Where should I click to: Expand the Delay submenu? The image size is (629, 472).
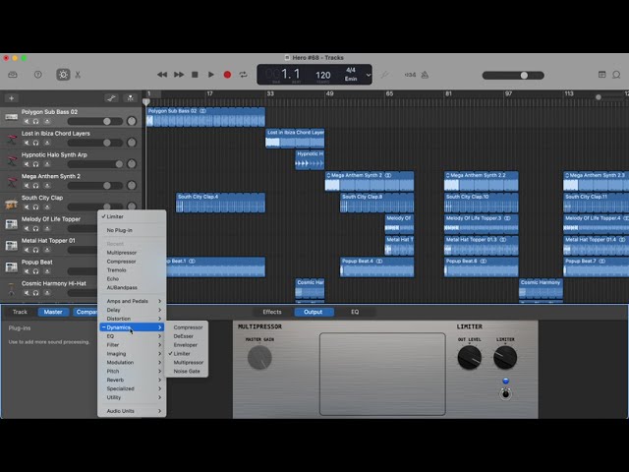[x=132, y=310]
